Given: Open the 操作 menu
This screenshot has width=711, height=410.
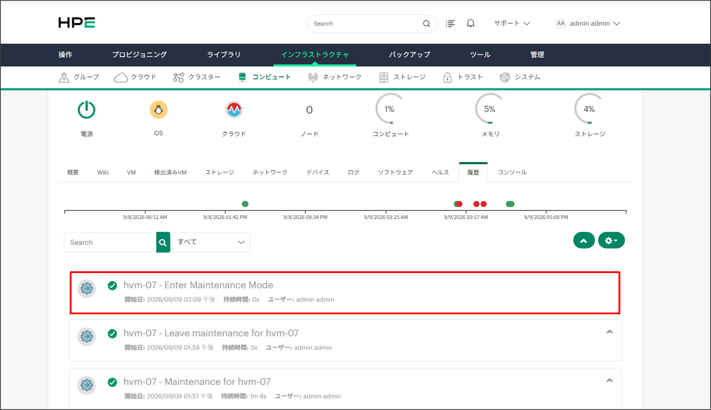Looking at the screenshot, I should click(x=65, y=55).
